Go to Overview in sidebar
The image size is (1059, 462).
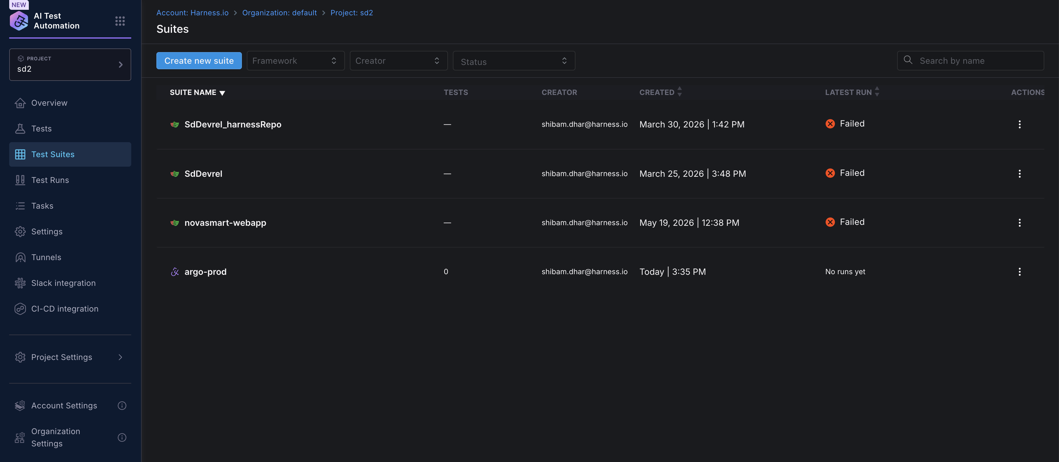[x=70, y=103]
